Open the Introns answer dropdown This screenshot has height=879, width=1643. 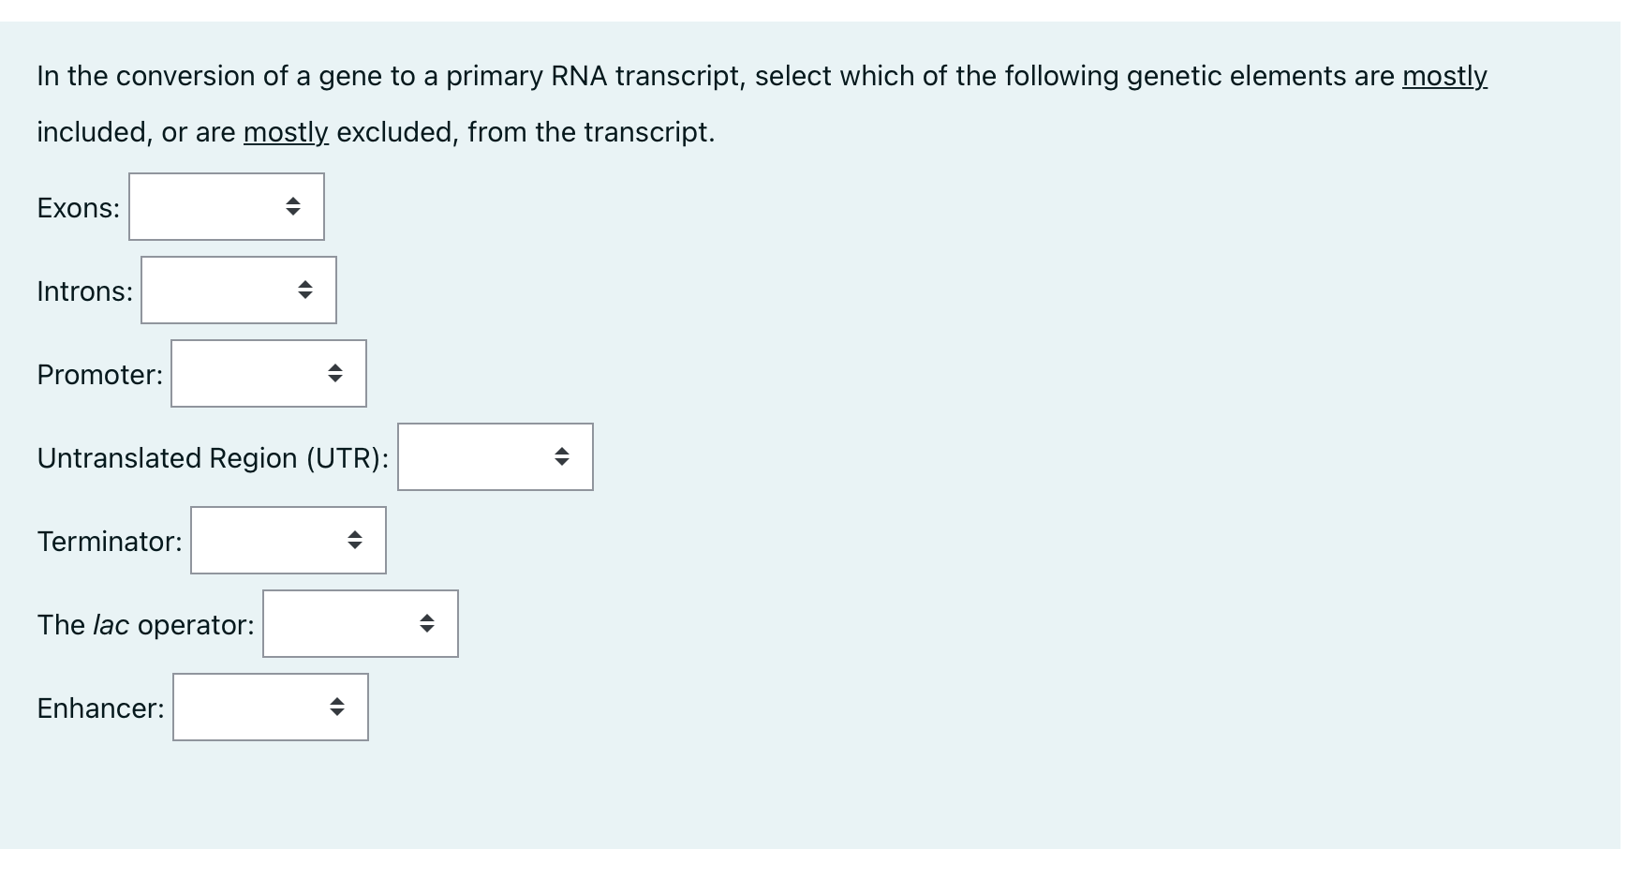238,290
